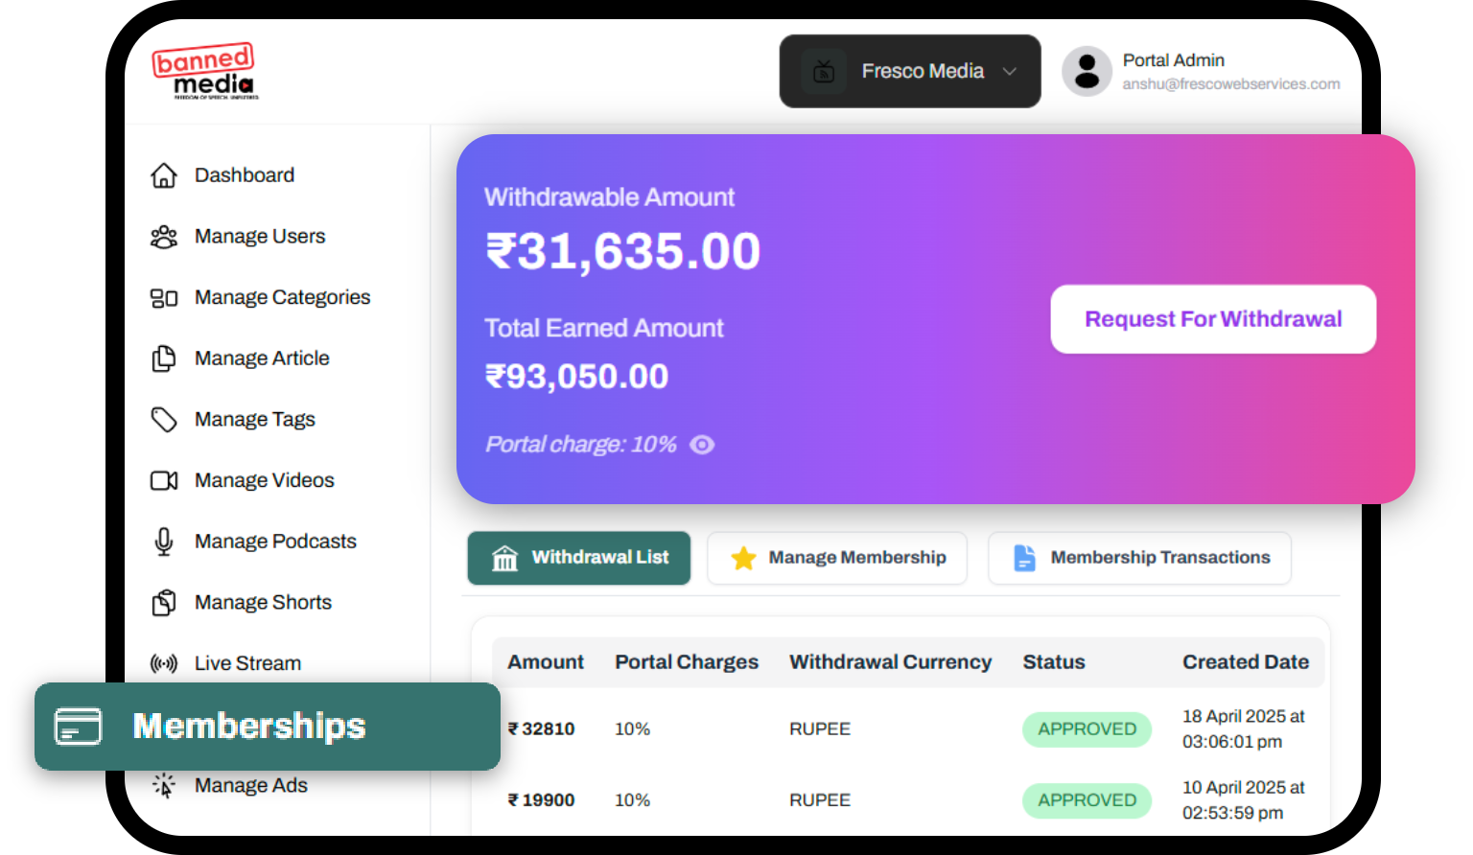Toggle the portal charge visibility eye
Image resolution: width=1473 pixels, height=855 pixels.
pos(702,444)
